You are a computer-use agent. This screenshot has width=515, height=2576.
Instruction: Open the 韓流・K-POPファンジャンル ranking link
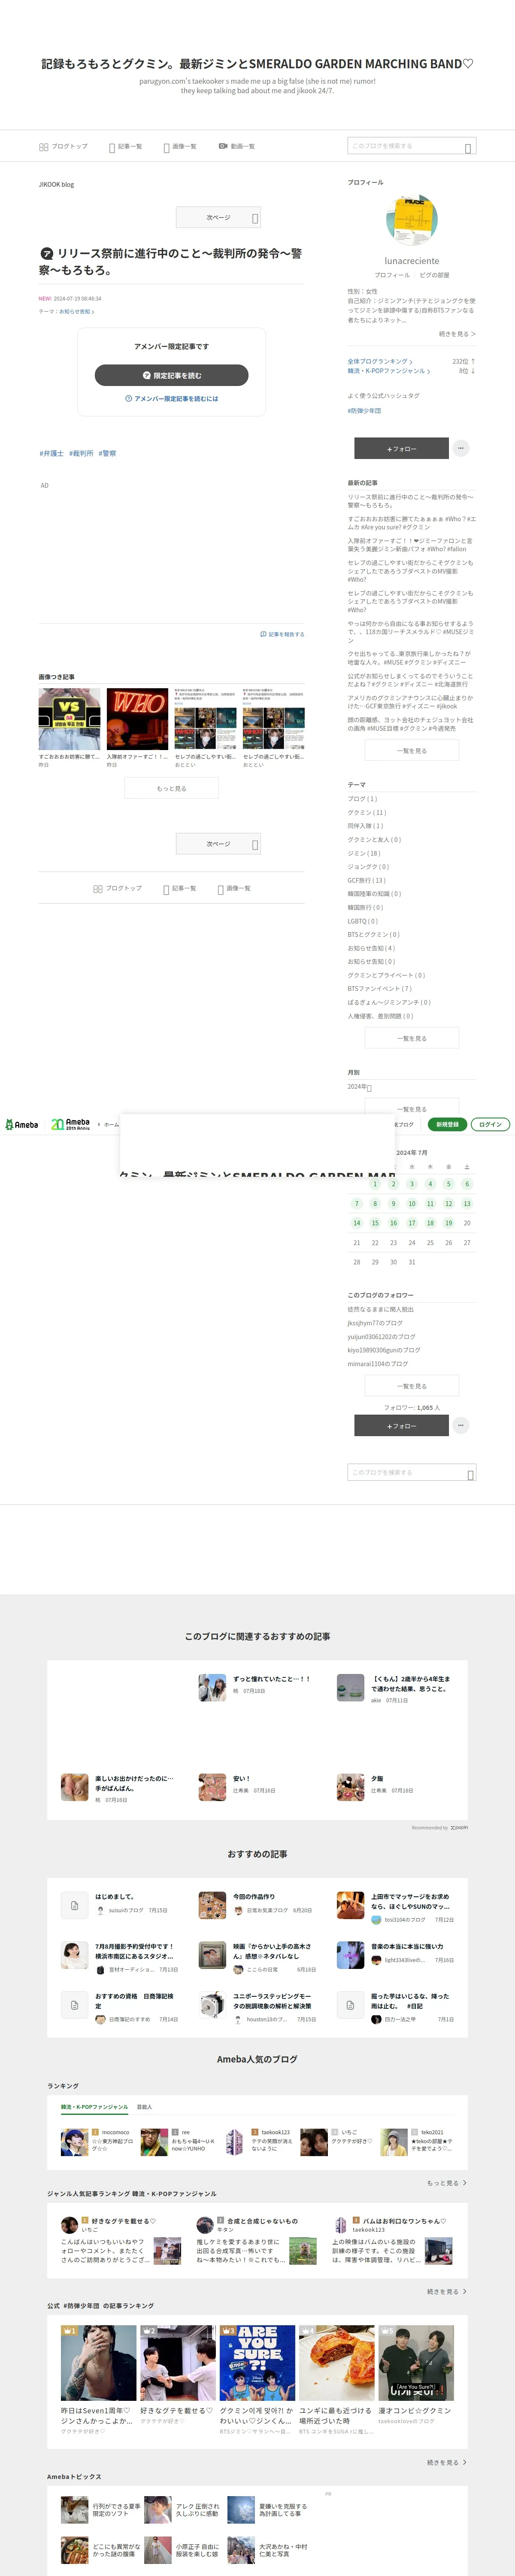(x=389, y=371)
